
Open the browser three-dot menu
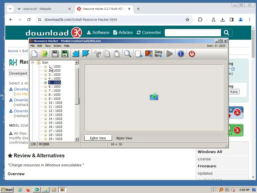coord(250,20)
